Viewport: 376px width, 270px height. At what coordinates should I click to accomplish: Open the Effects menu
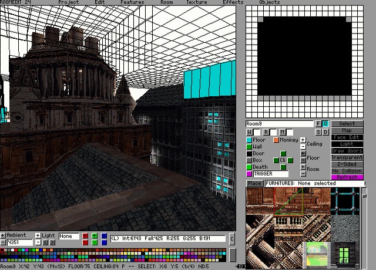click(233, 2)
